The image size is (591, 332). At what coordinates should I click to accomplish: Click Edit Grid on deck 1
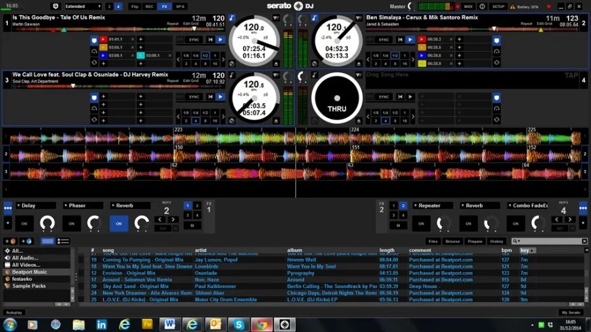(190, 24)
